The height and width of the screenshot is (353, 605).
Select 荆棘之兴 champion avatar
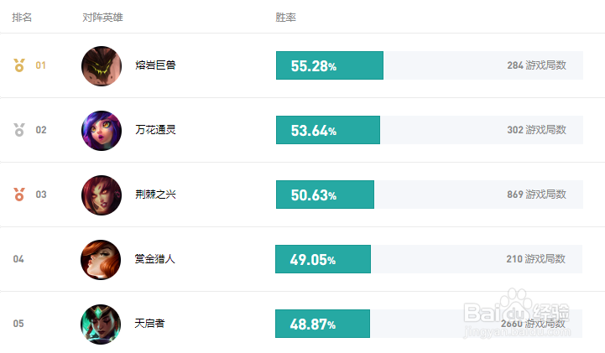[x=102, y=195]
